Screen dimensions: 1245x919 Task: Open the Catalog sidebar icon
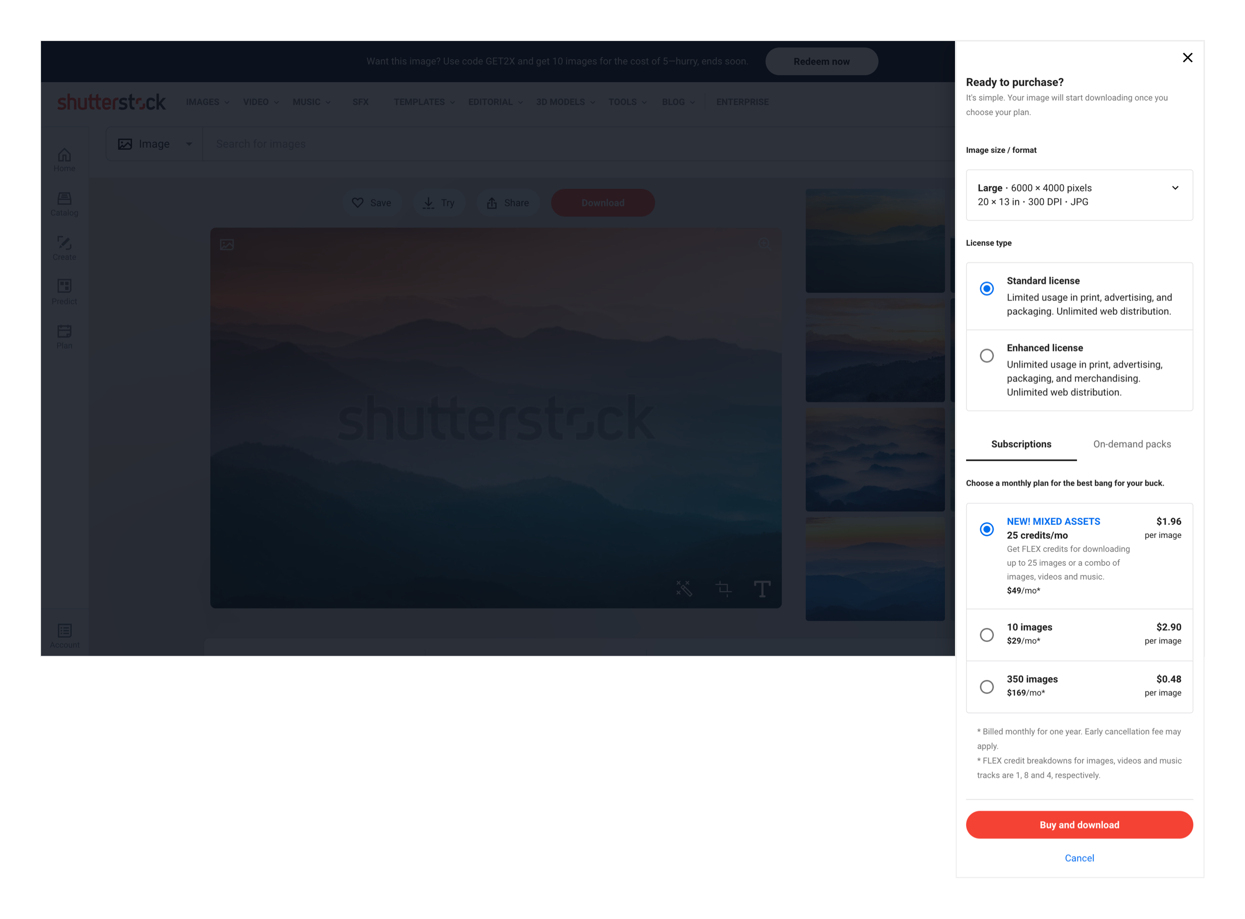click(x=65, y=204)
